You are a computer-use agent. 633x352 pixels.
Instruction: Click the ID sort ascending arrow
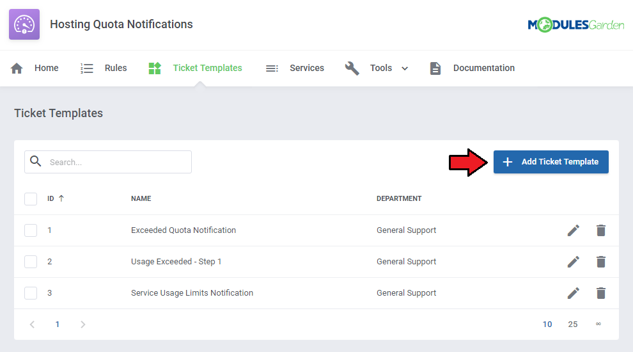point(61,198)
